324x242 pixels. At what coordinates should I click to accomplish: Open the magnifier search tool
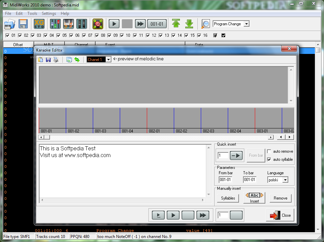tap(206, 24)
